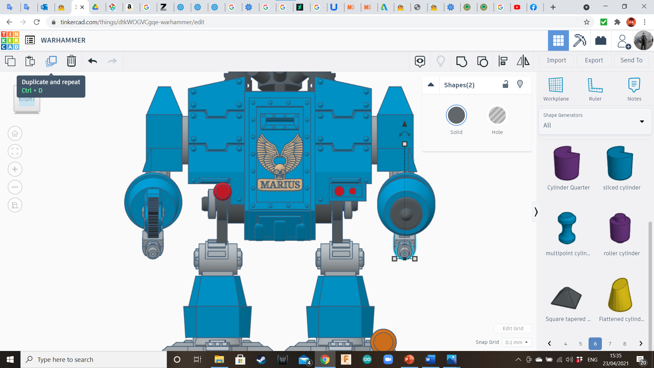This screenshot has height=368, width=654.
Task: Click the Export button
Action: (x=593, y=60)
